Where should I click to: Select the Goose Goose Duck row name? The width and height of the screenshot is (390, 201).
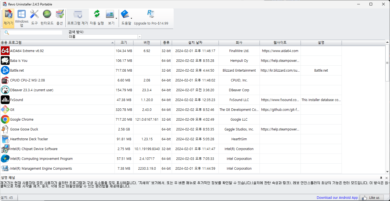tap(24, 129)
